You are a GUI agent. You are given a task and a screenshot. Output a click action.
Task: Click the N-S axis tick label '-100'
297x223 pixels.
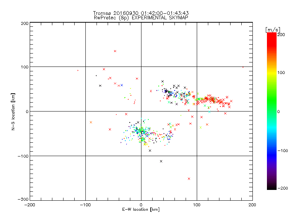[x=23, y=156]
